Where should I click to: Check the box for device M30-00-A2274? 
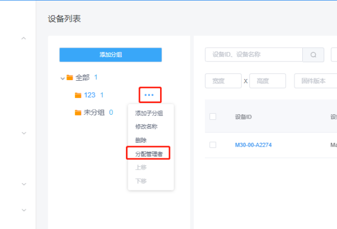[x=213, y=145]
